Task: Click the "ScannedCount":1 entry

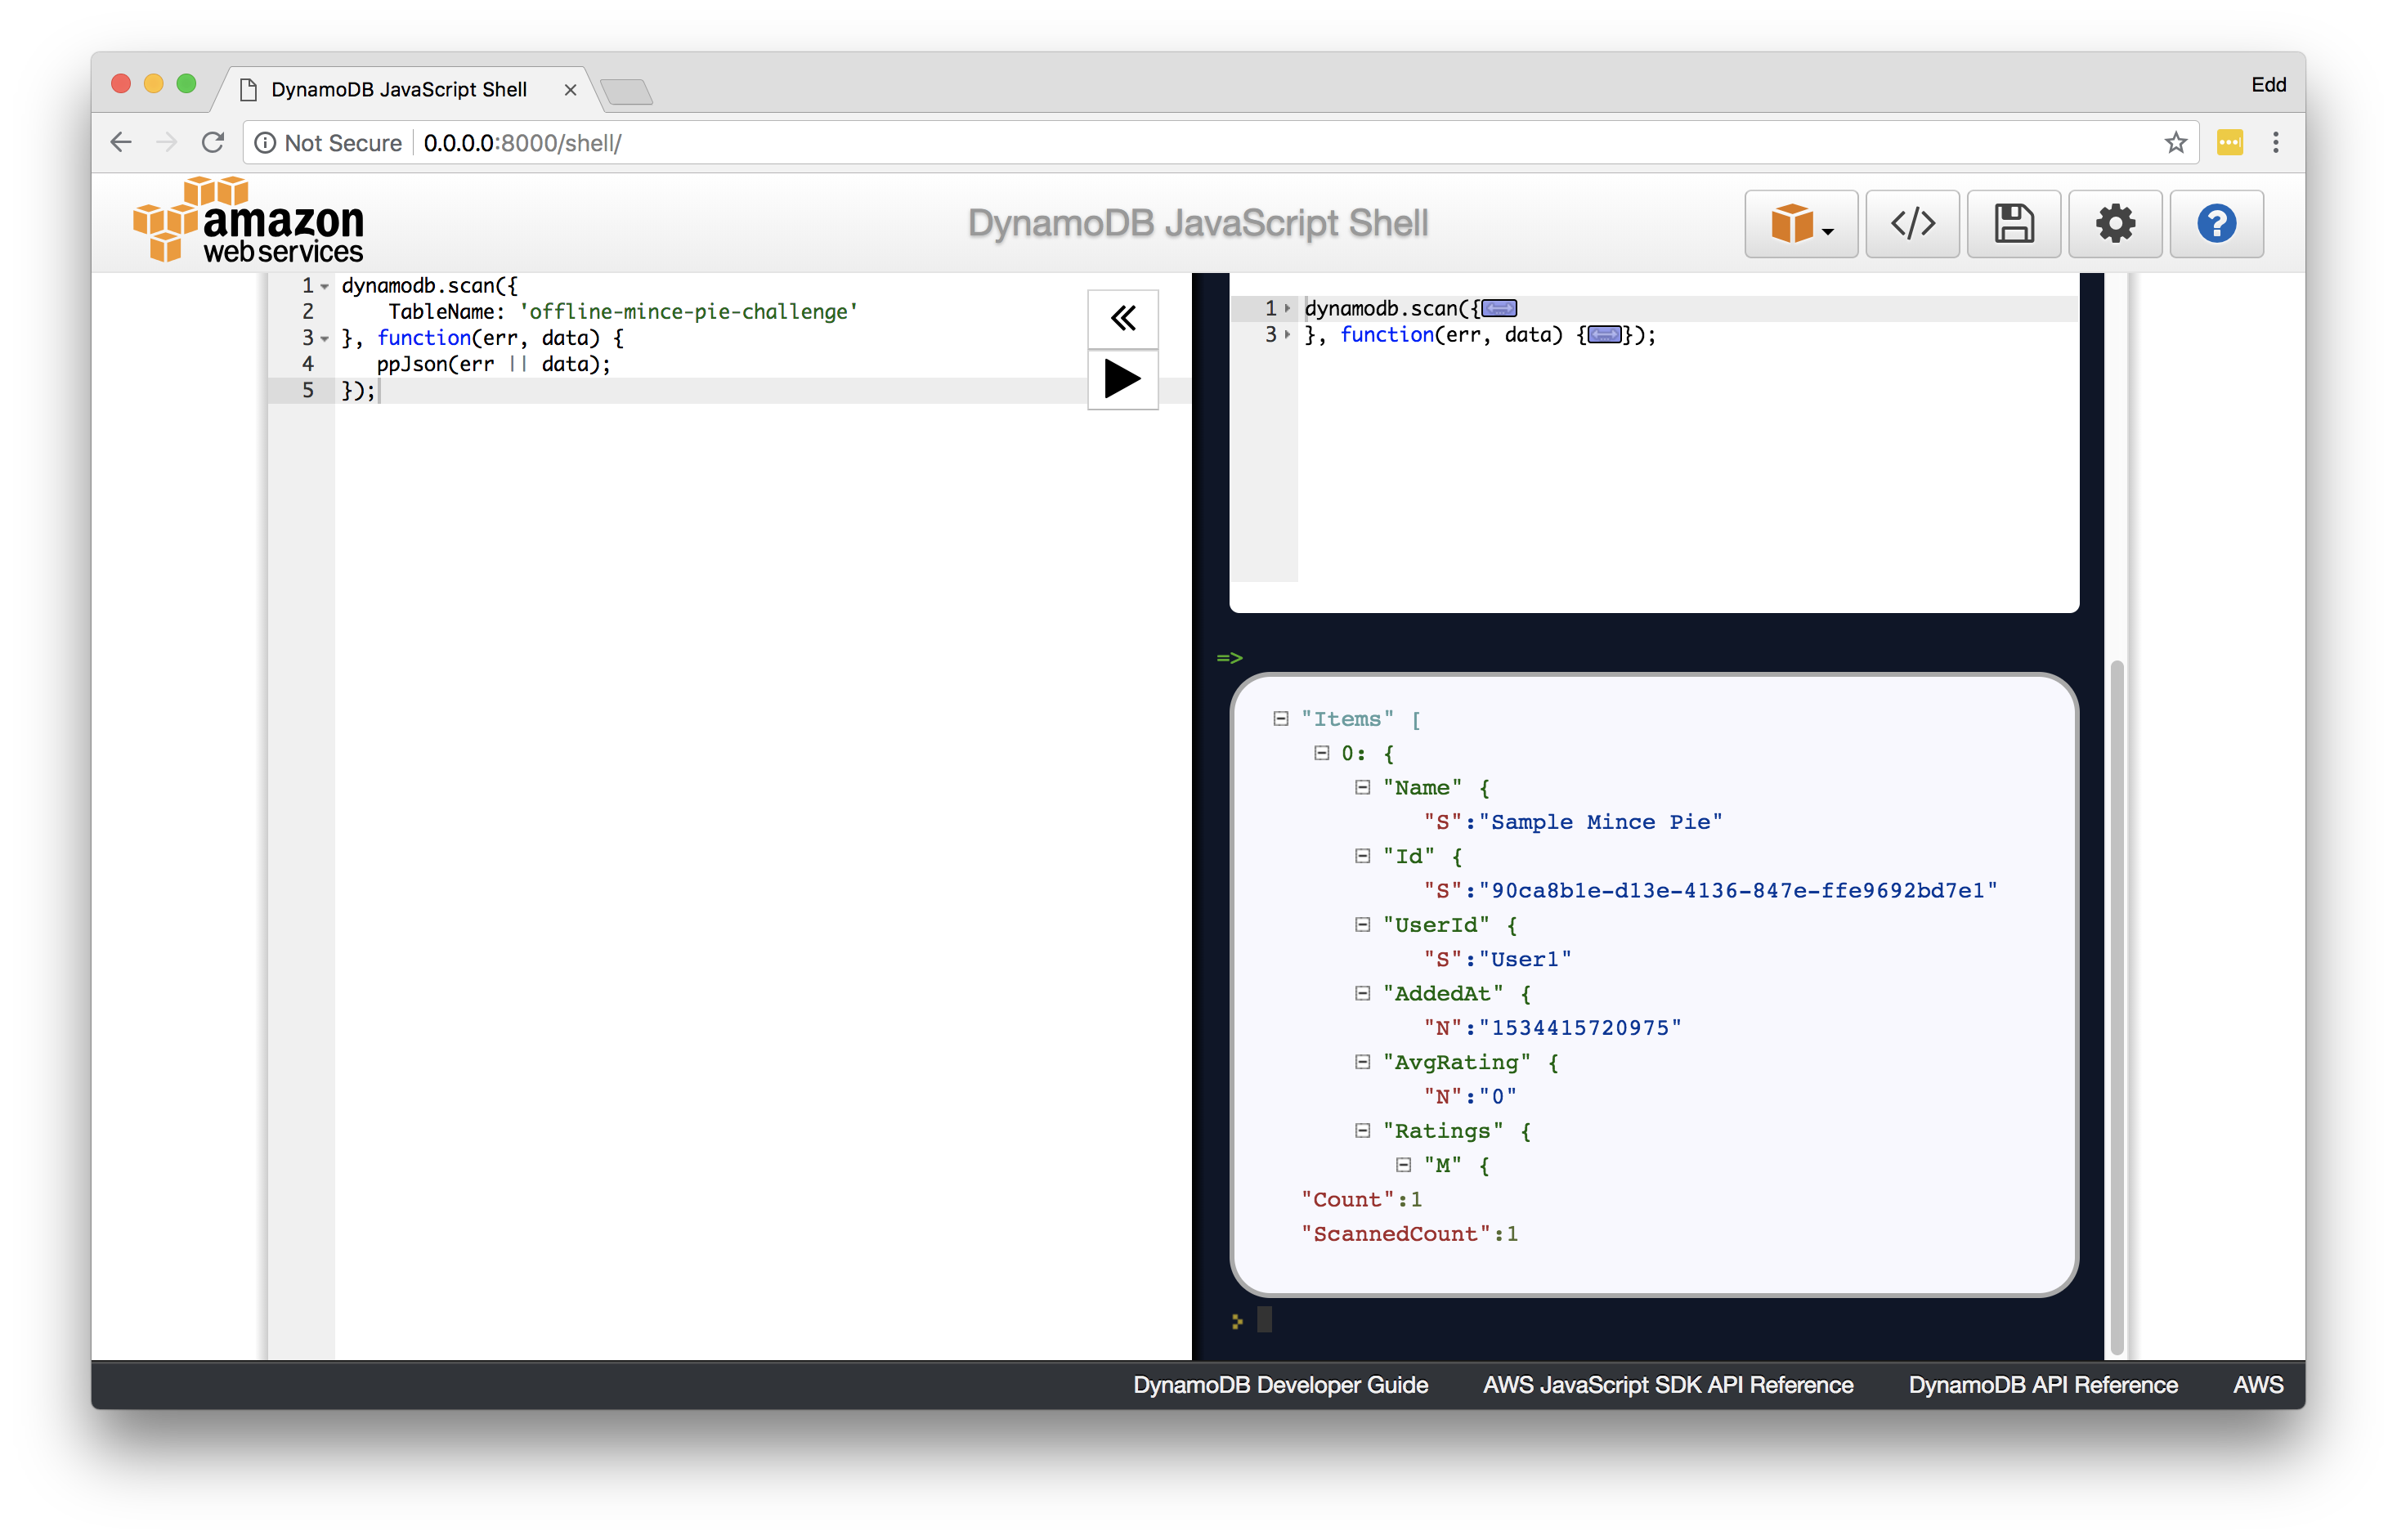Action: 1409,1233
